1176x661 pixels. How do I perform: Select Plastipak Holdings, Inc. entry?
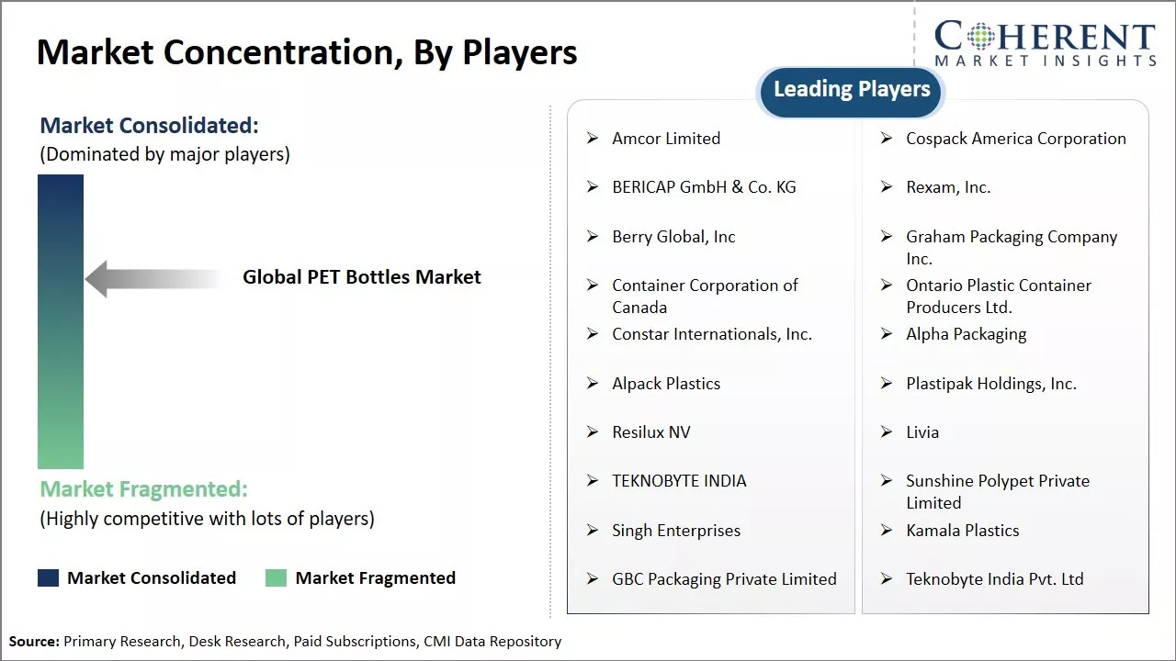(x=990, y=384)
